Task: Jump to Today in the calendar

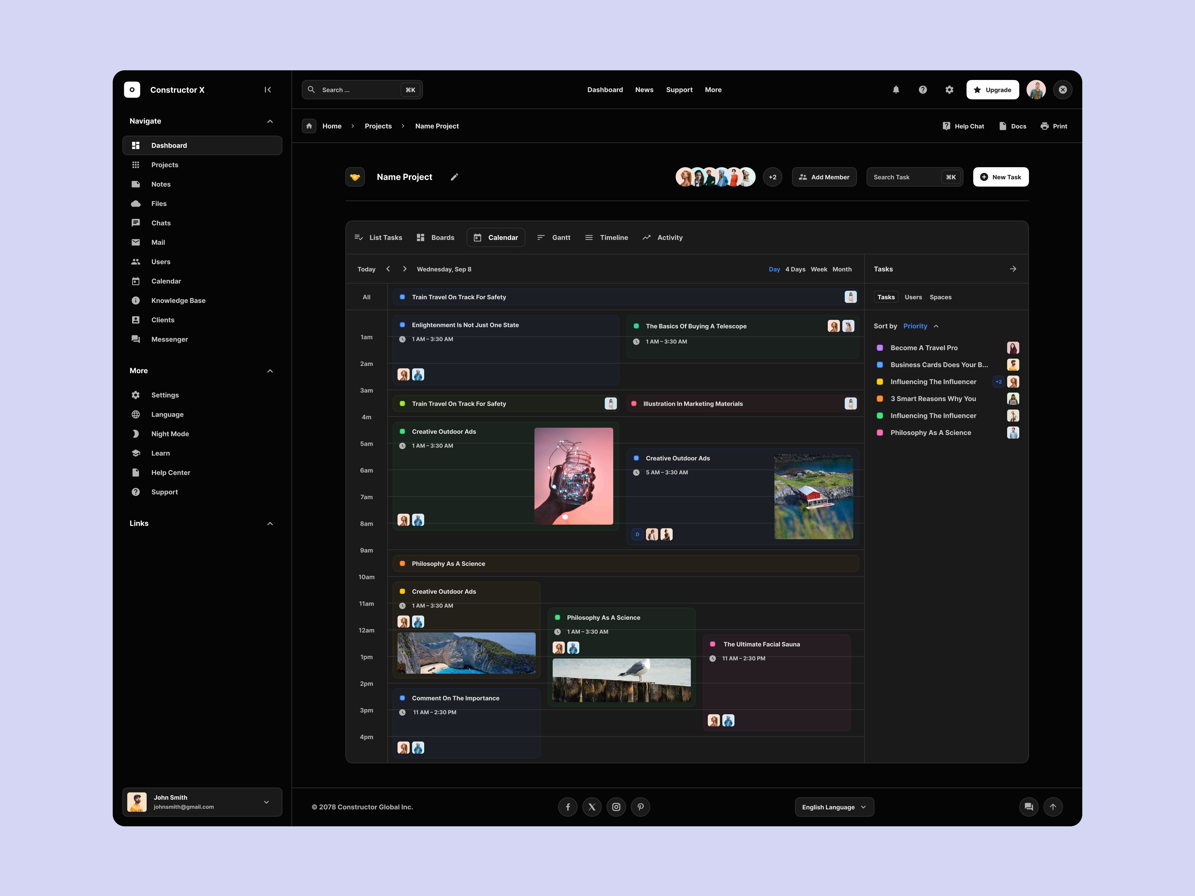Action: pyautogui.click(x=366, y=269)
